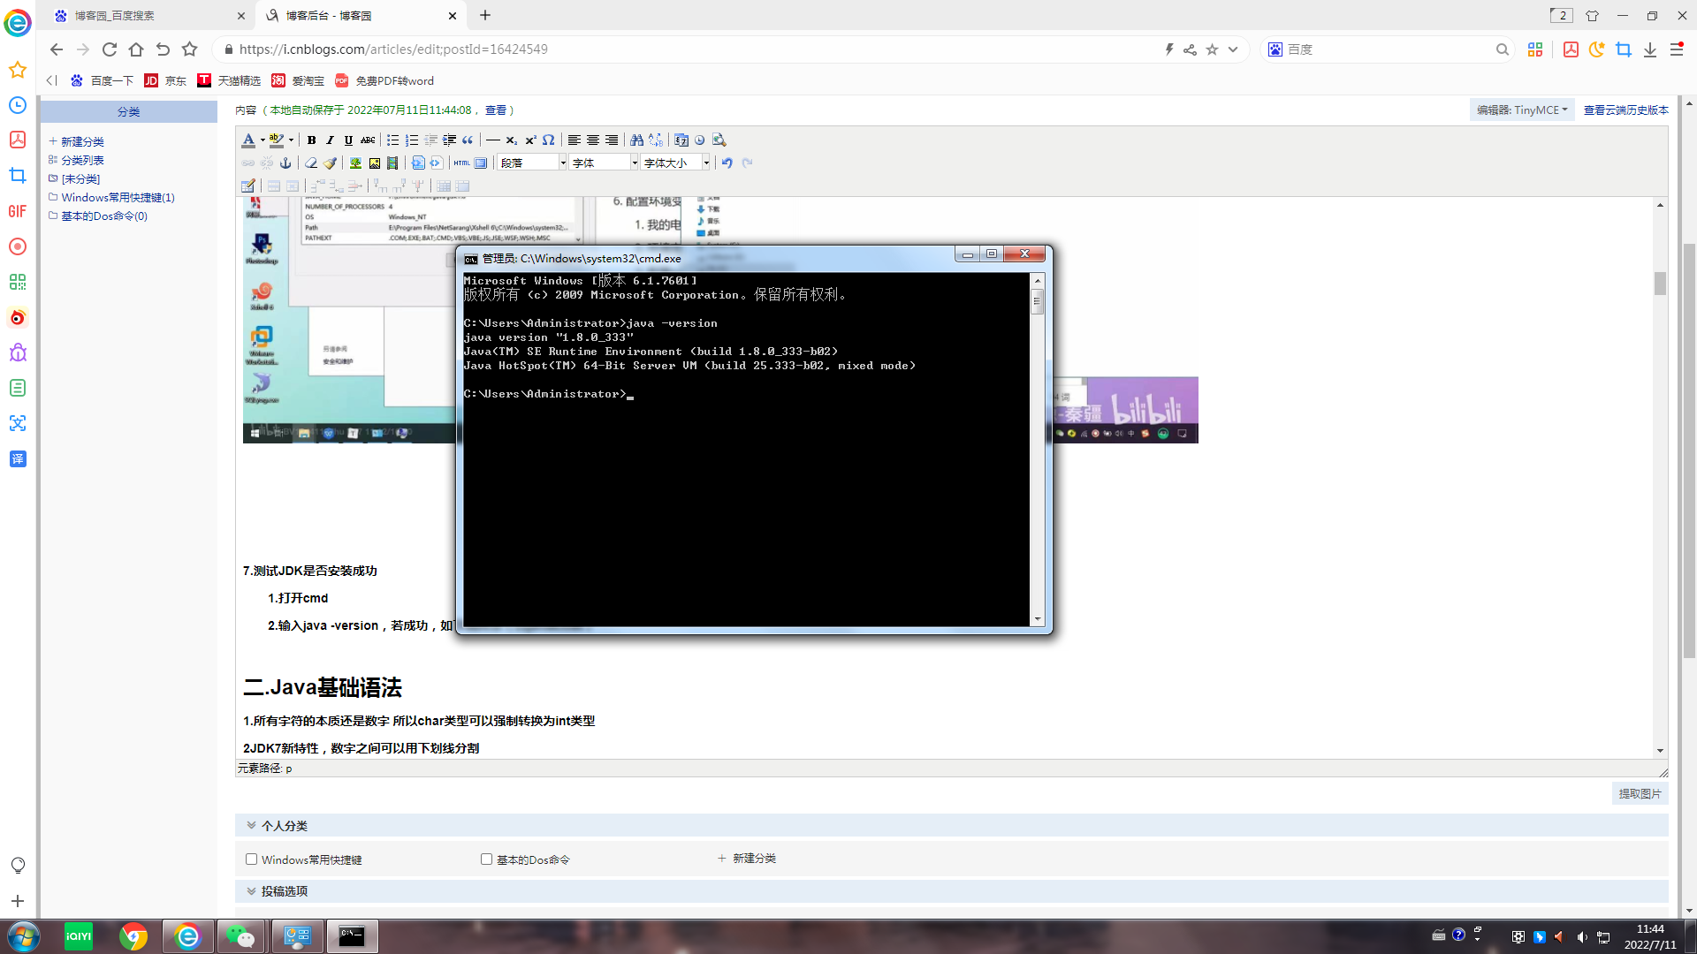The width and height of the screenshot is (1697, 954).
Task: Click the insert anchor icon
Action: click(x=285, y=163)
